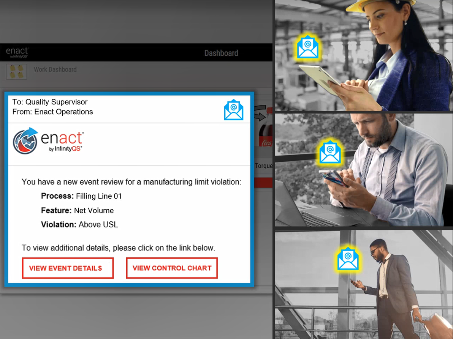Select the photo of the man walking with luggage
Image resolution: width=453 pixels, height=339 pixels.
(364, 284)
